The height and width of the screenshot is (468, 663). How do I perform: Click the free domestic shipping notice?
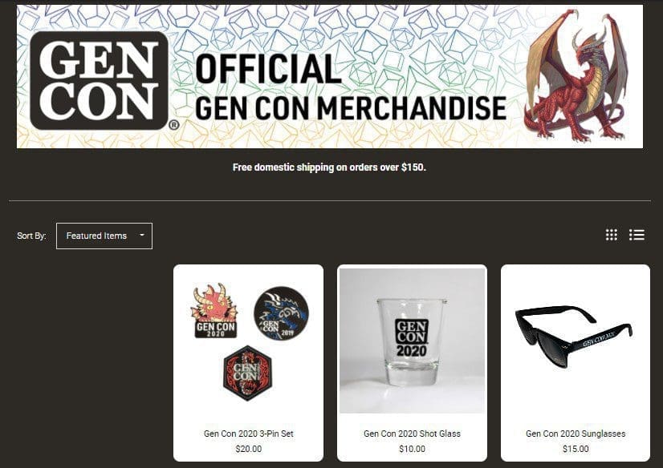[x=329, y=167]
